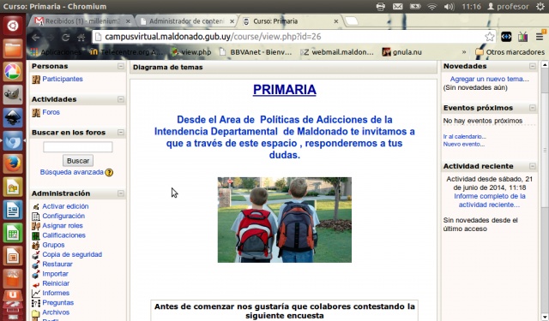
Task: Open the Activar edición link
Action: [65, 206]
